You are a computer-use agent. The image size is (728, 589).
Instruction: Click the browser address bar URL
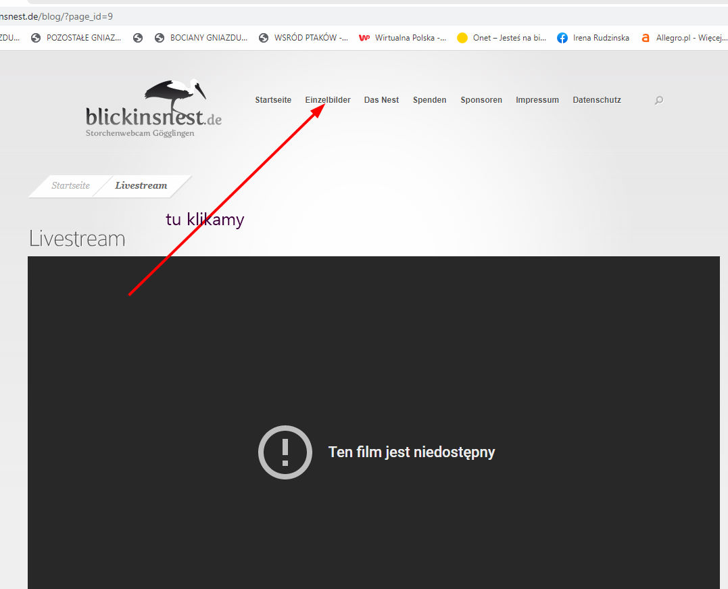click(56, 17)
